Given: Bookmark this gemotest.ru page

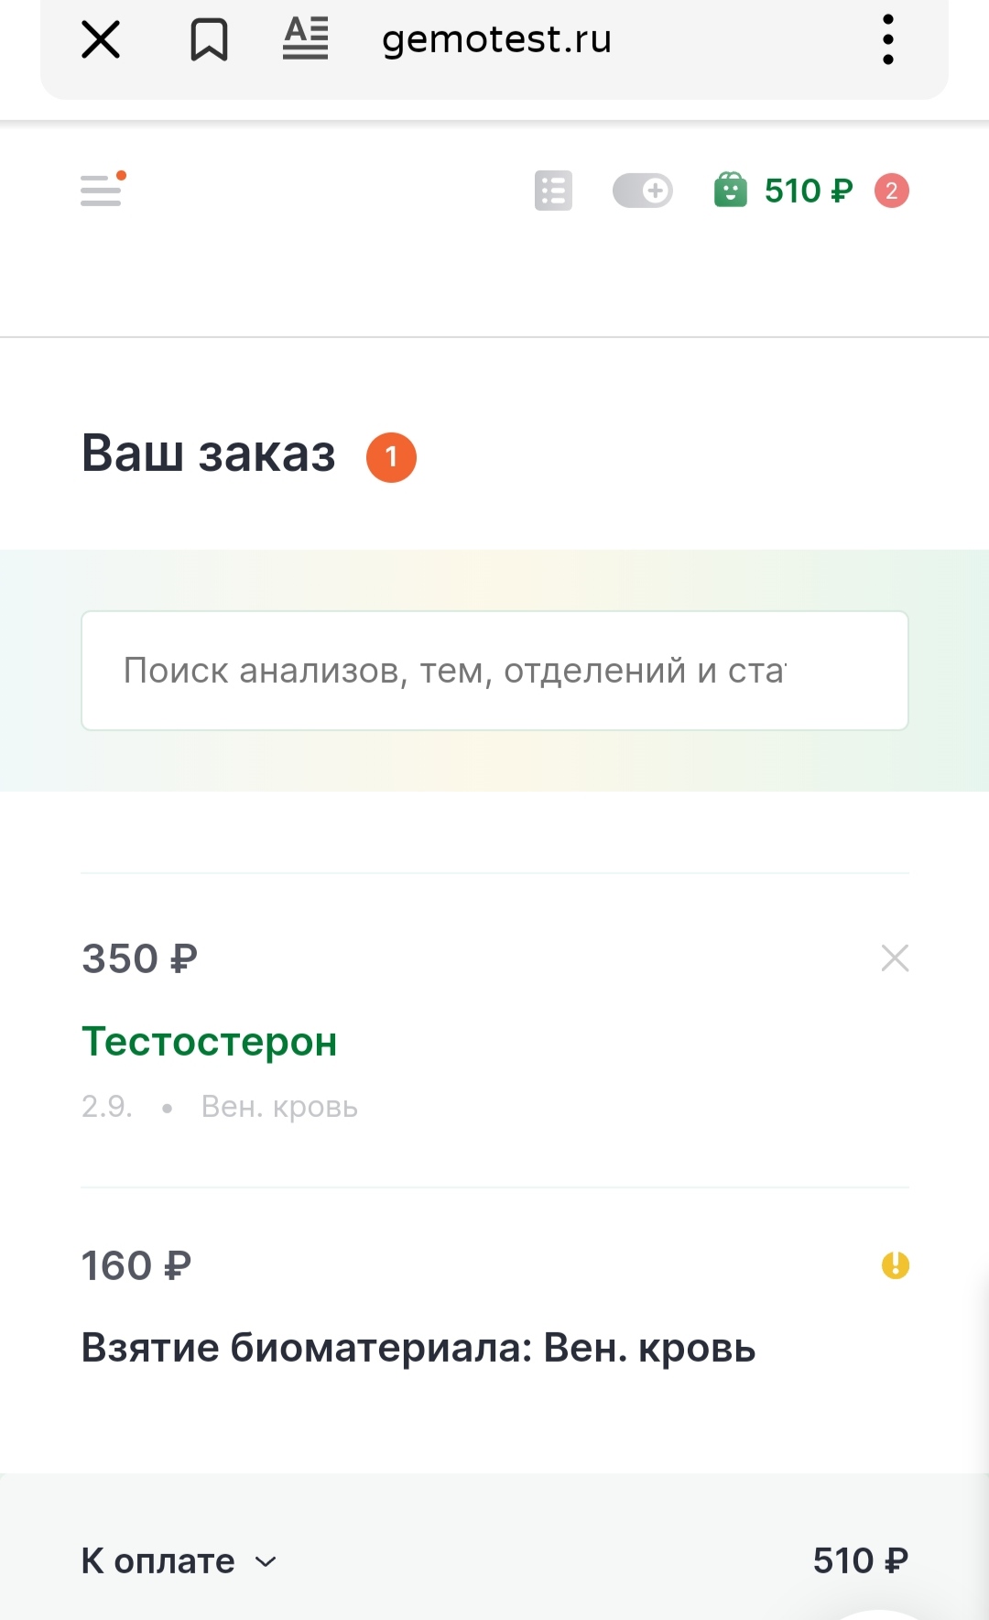Looking at the screenshot, I should pos(209,40).
